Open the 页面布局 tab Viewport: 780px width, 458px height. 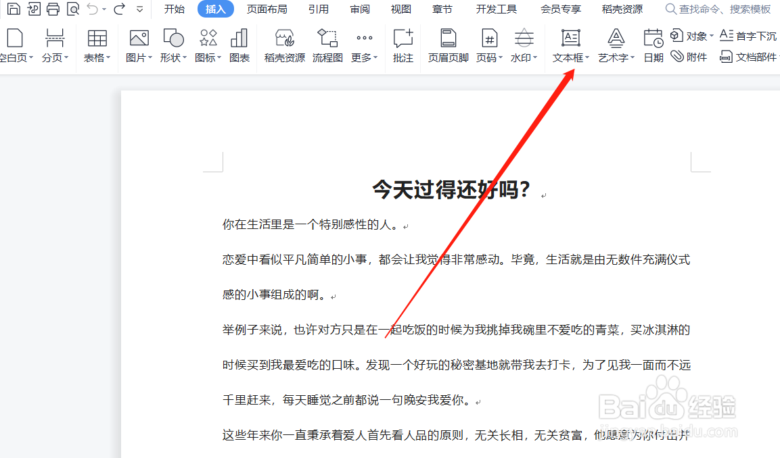(x=267, y=9)
